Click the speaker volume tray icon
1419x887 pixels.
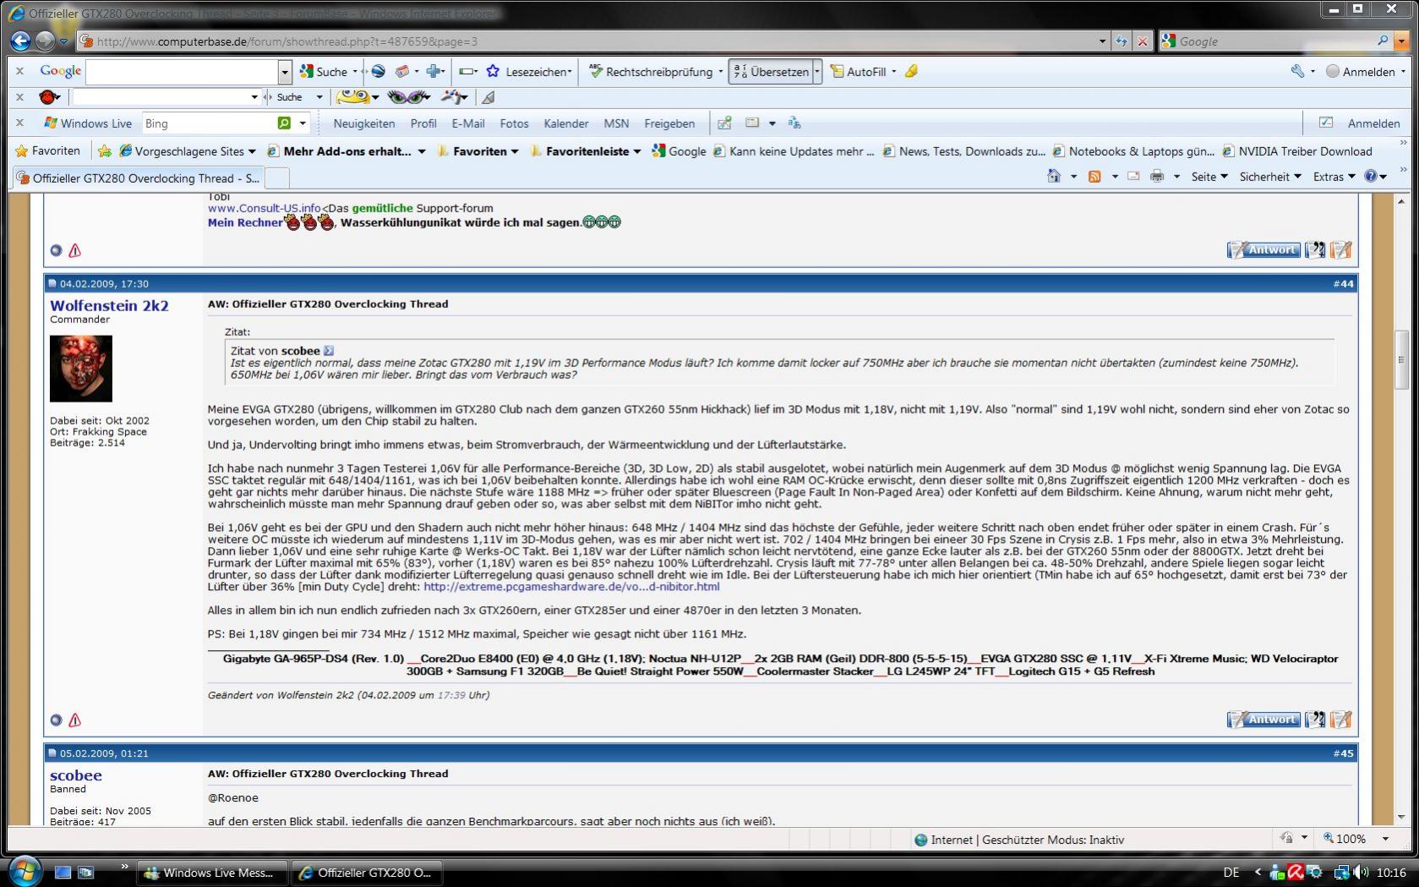click(x=1360, y=873)
